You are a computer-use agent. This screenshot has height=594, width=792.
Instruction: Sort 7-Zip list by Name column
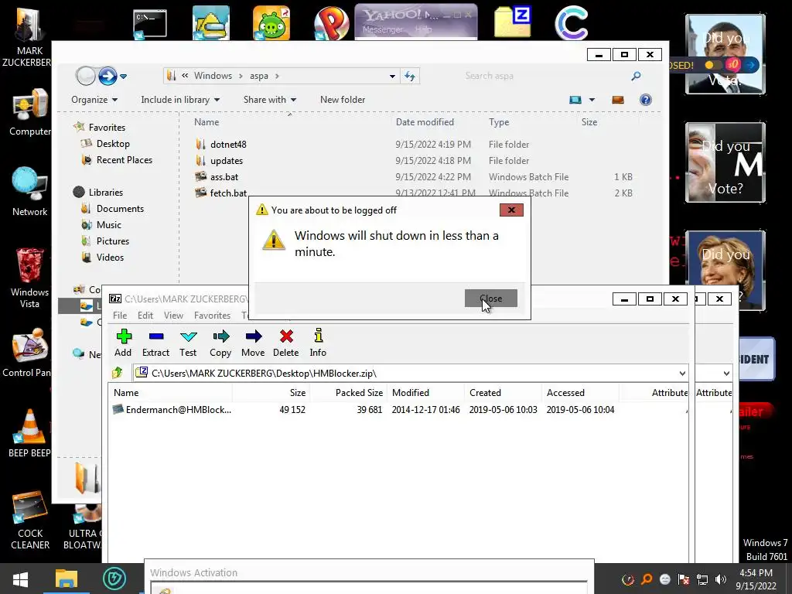point(171,392)
